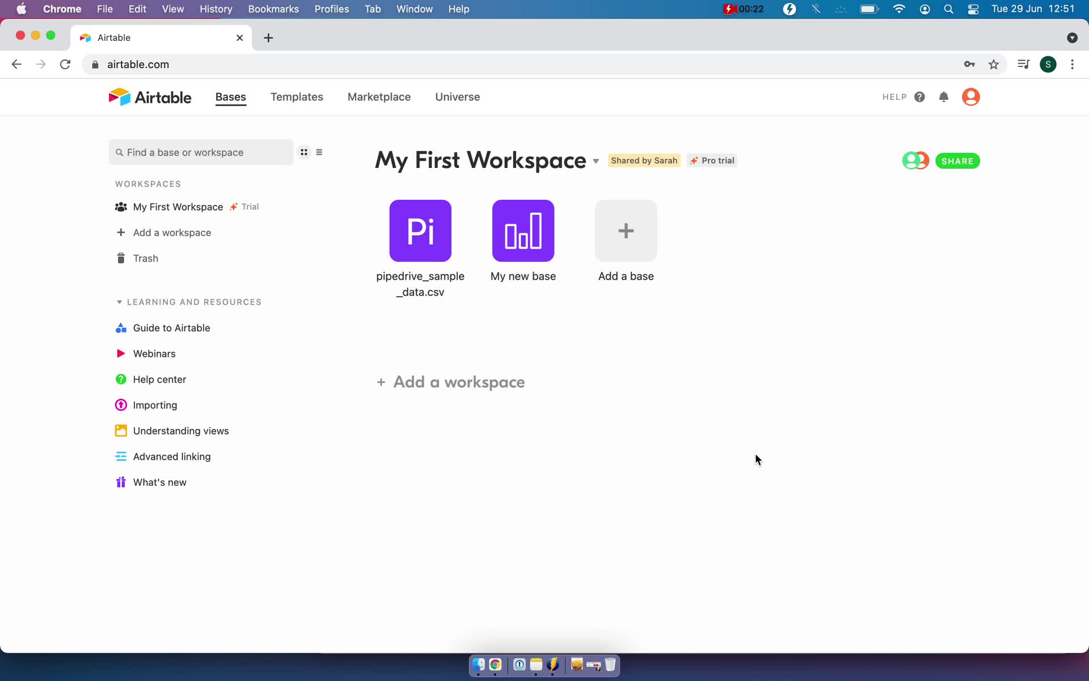Viewport: 1089px width, 681px height.
Task: Click the notifications bell icon
Action: [944, 97]
